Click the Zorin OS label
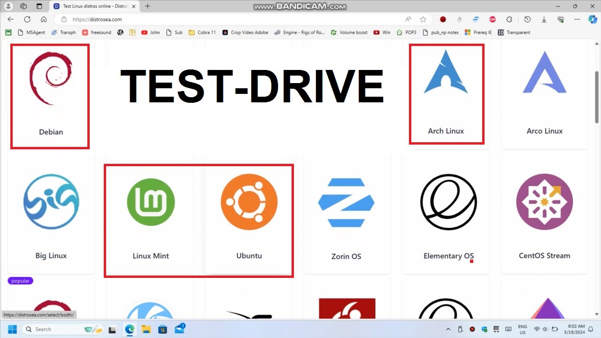 coord(347,256)
